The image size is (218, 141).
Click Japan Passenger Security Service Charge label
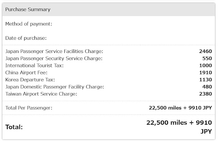[54, 58]
